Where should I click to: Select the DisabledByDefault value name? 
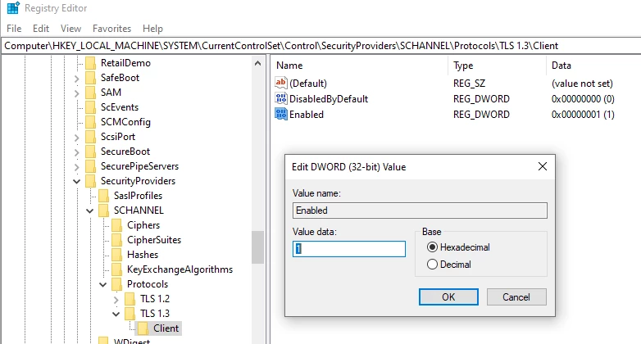point(329,99)
